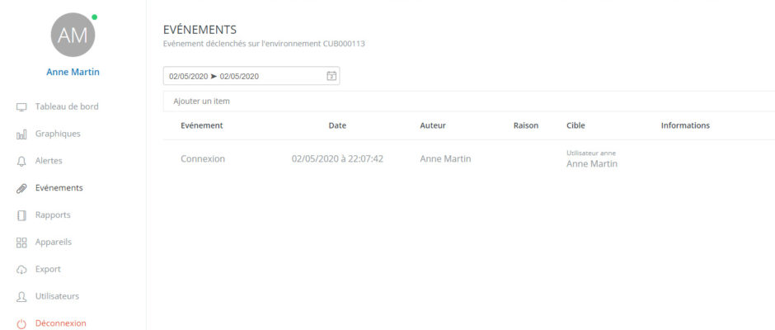Viewport: 775px width, 330px height.
Task: Click the Utilisateur anne label
Action: coord(591,153)
